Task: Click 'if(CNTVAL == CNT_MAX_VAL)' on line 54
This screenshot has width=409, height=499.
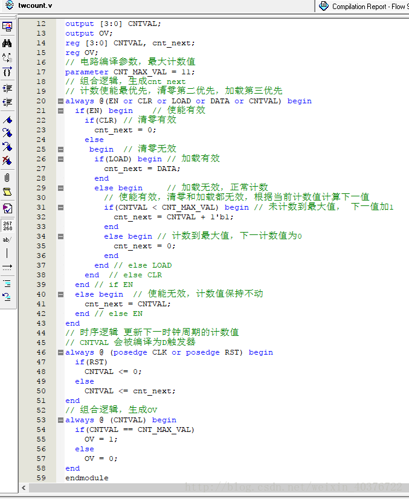Action: tap(135, 430)
